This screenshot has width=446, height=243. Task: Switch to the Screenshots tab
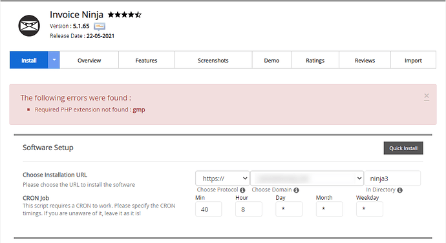point(213,60)
